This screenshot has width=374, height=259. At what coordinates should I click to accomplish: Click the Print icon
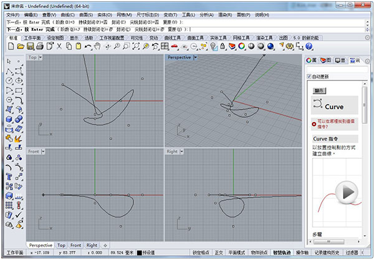click(x=40, y=46)
